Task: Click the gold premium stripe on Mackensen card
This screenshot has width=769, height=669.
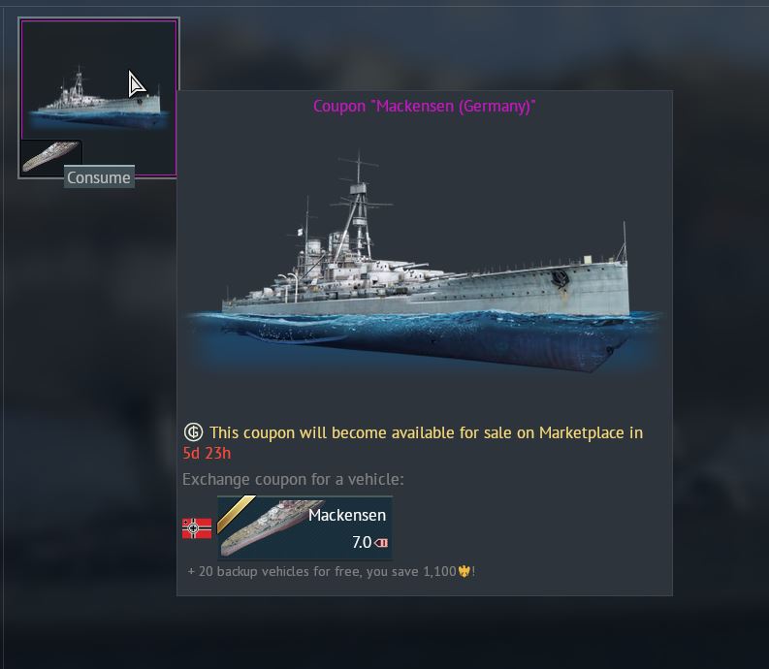Action: 236,514
